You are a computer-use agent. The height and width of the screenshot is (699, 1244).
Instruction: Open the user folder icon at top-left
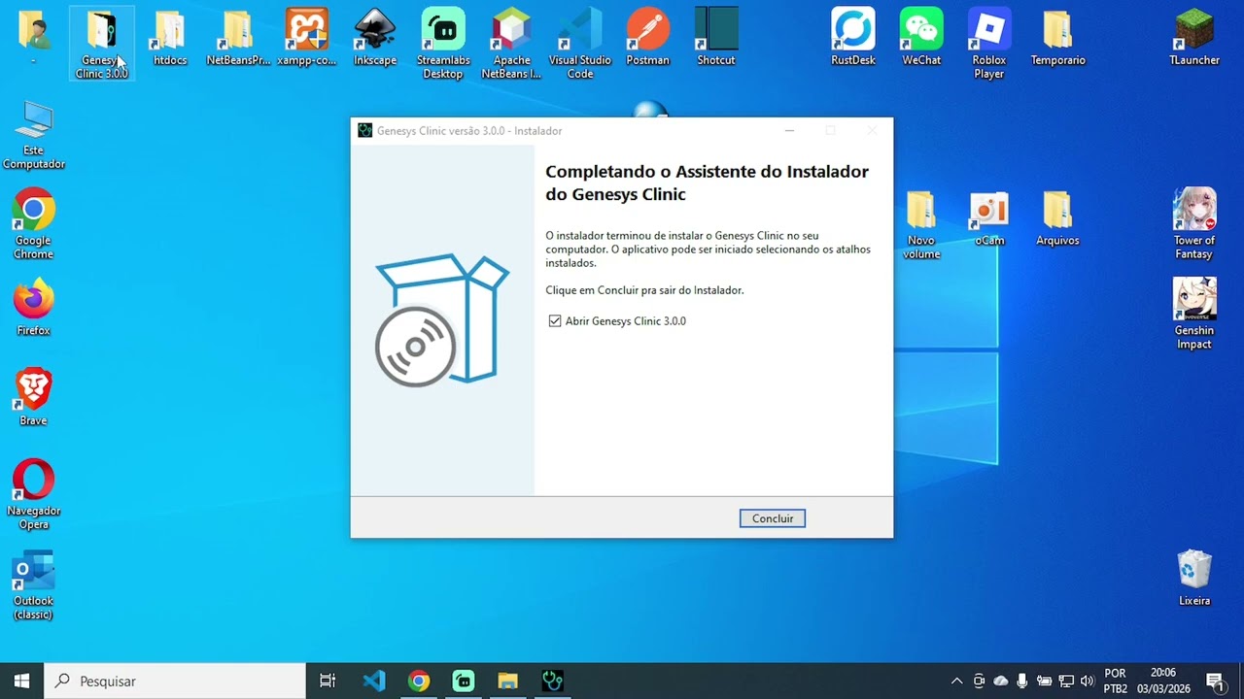(x=34, y=39)
